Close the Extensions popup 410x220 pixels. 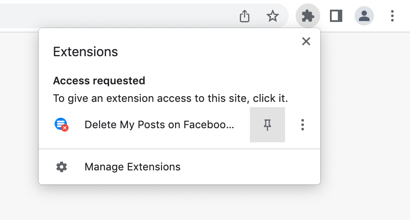(x=306, y=41)
